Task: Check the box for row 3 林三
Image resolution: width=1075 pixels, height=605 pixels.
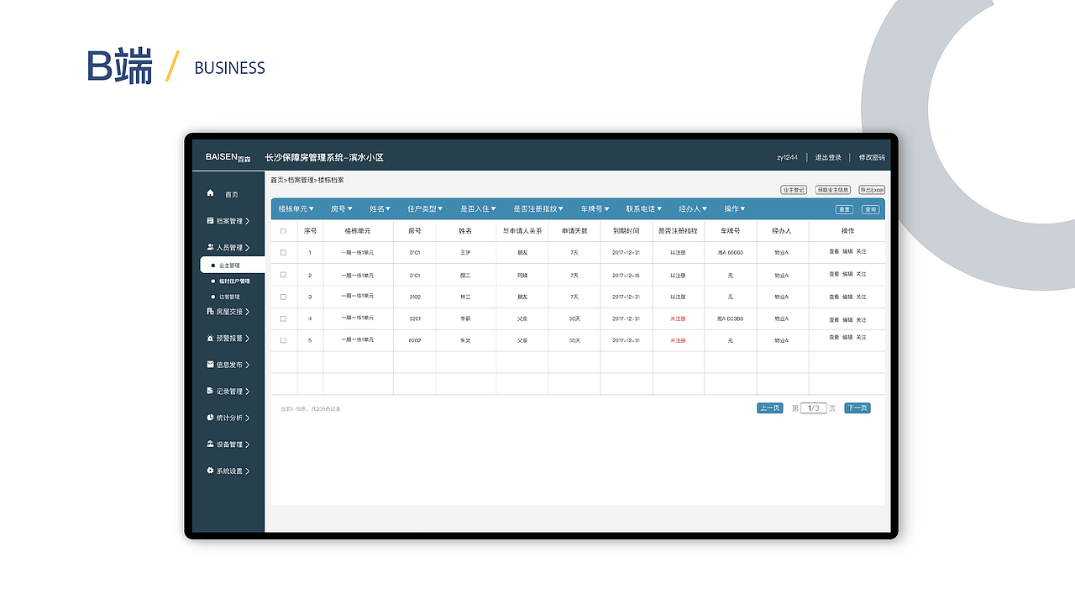Action: pyautogui.click(x=283, y=297)
